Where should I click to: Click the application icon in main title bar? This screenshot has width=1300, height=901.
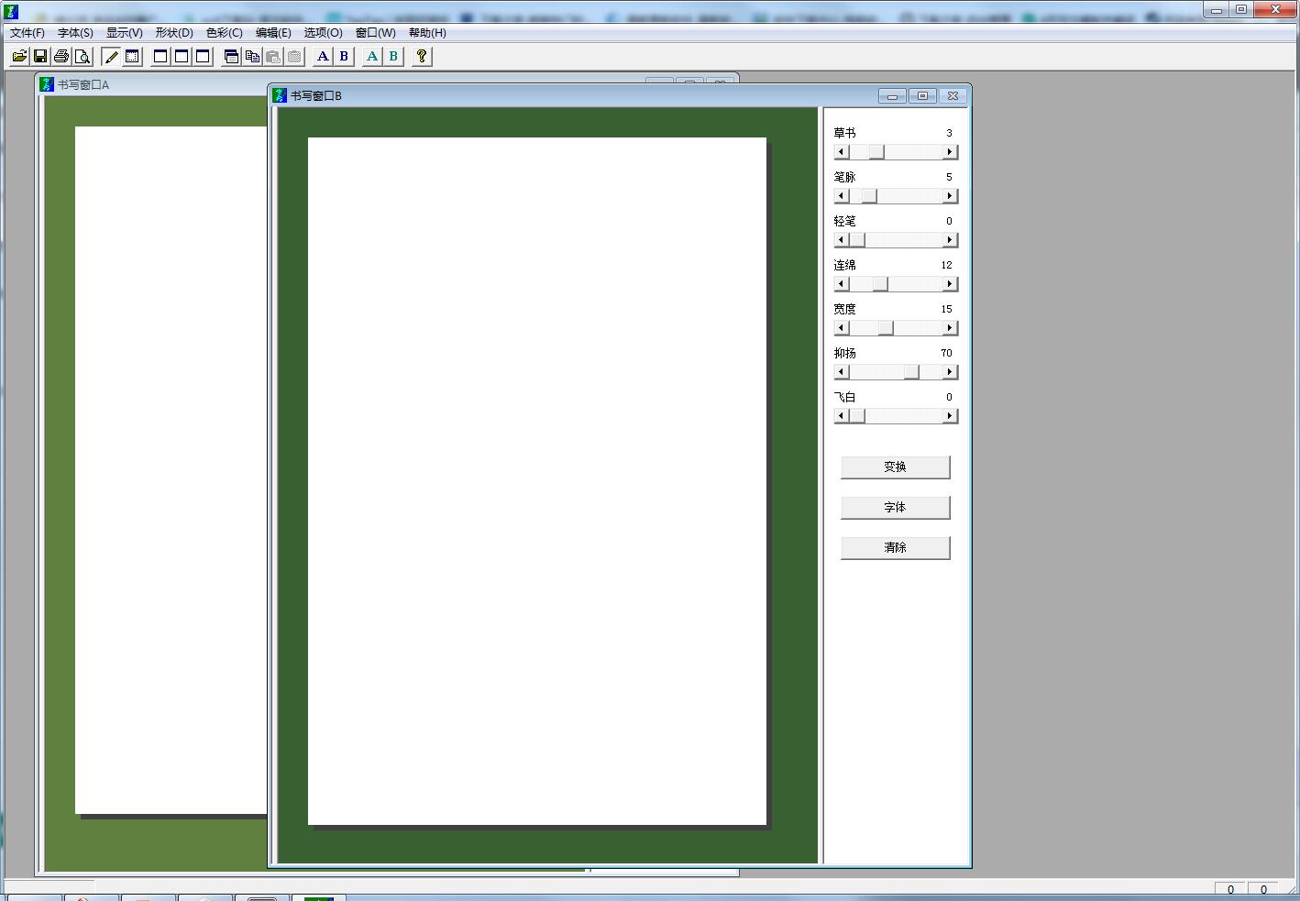coord(11,12)
